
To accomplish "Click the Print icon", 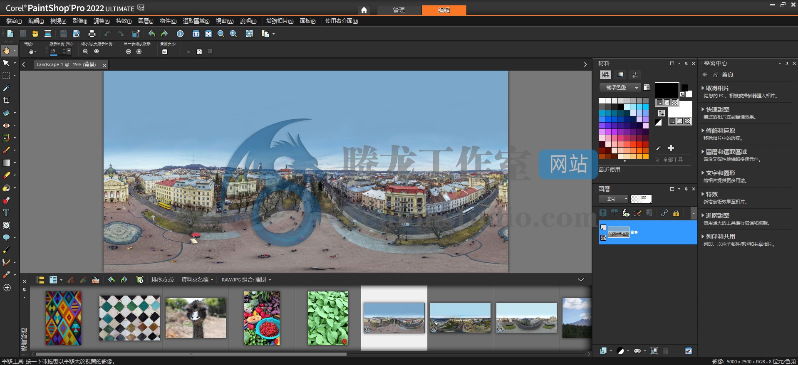I will (x=92, y=34).
